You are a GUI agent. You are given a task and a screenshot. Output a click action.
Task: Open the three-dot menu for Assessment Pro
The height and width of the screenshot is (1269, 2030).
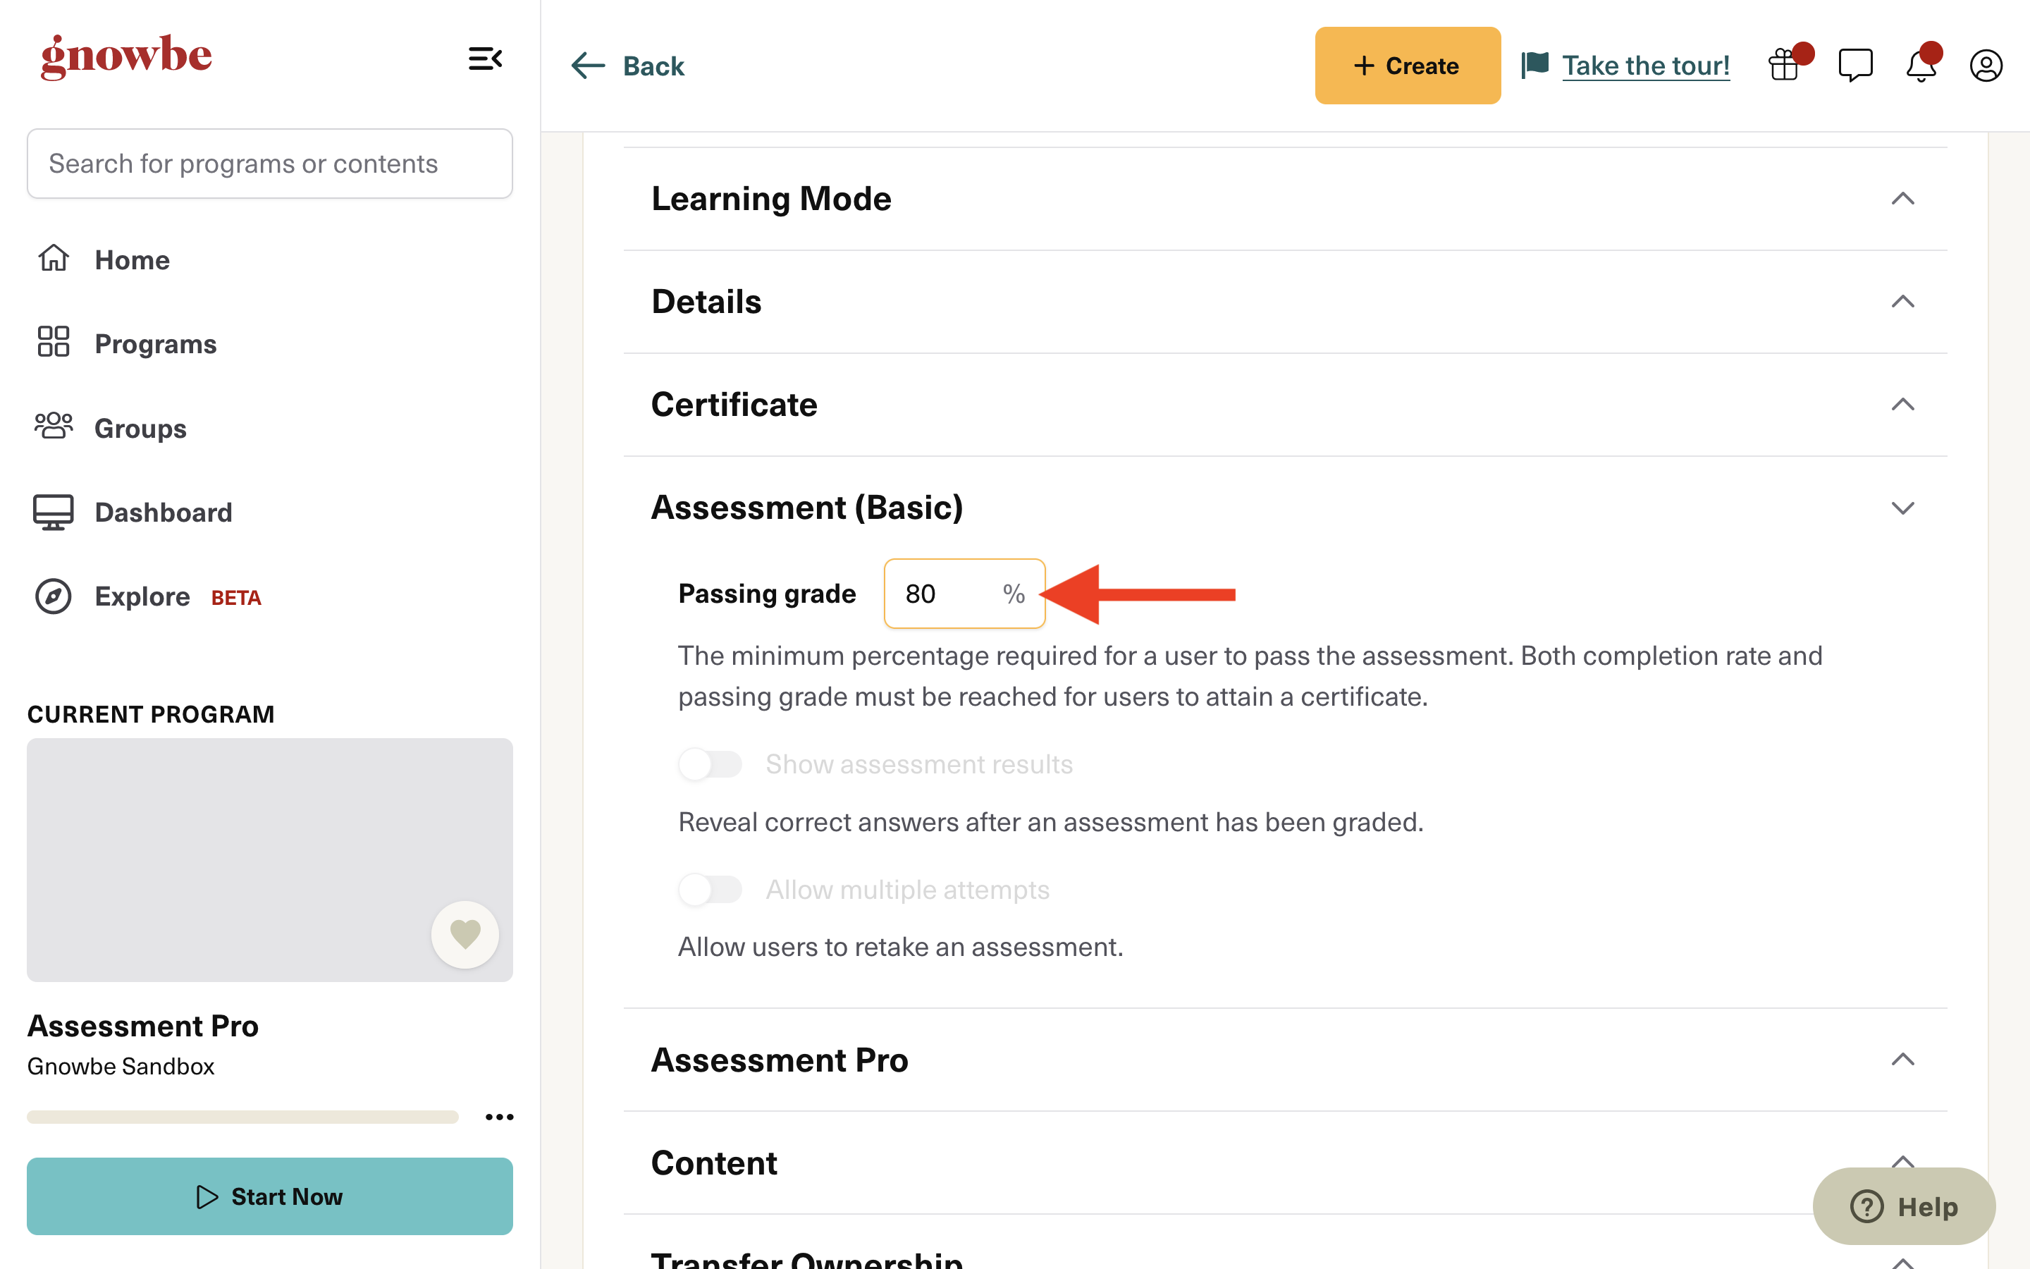tap(500, 1116)
